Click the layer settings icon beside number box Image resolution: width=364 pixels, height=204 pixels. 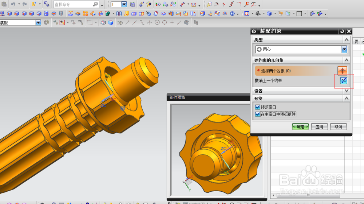click(x=132, y=4)
